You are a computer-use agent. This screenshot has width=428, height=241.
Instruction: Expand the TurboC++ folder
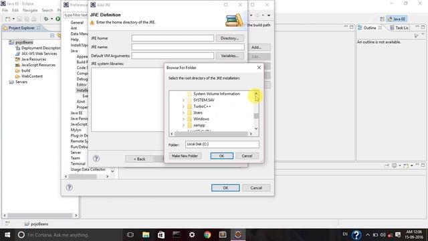click(x=183, y=106)
